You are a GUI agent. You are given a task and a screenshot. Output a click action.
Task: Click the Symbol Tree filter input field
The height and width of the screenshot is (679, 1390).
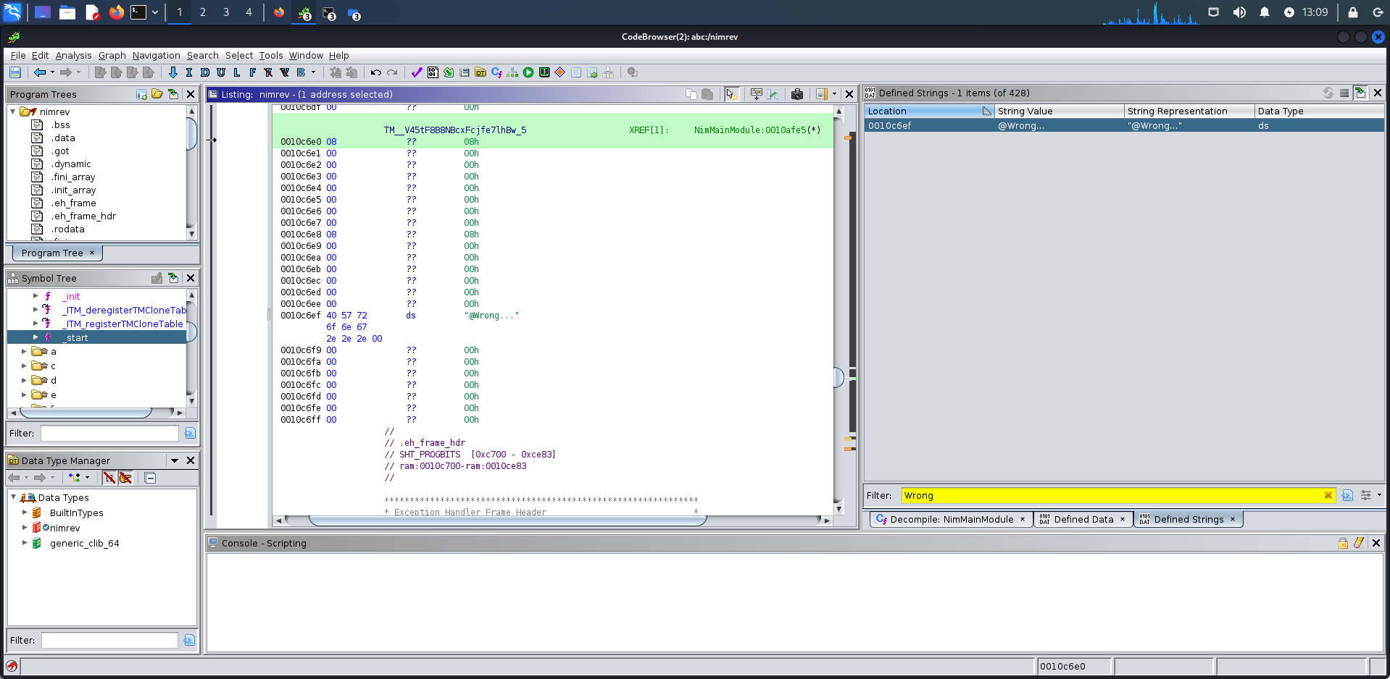pyautogui.click(x=109, y=433)
